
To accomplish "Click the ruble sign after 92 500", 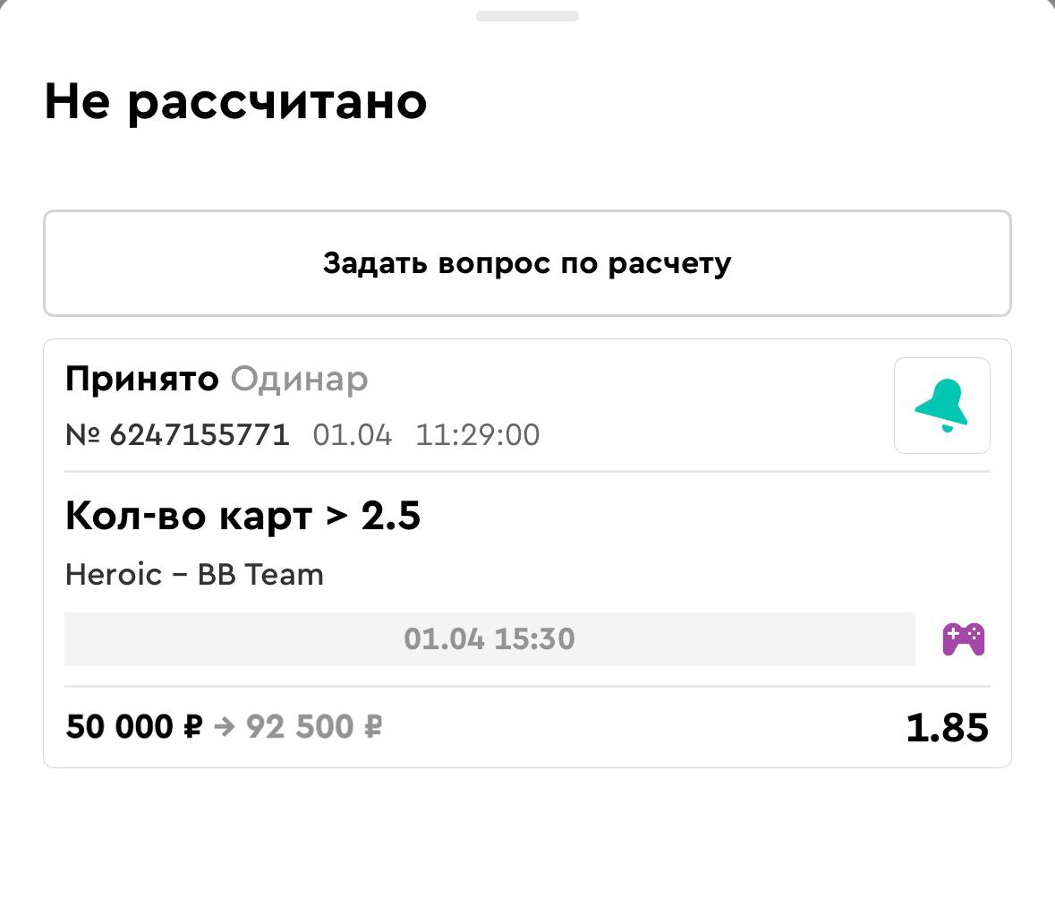I will [x=372, y=726].
